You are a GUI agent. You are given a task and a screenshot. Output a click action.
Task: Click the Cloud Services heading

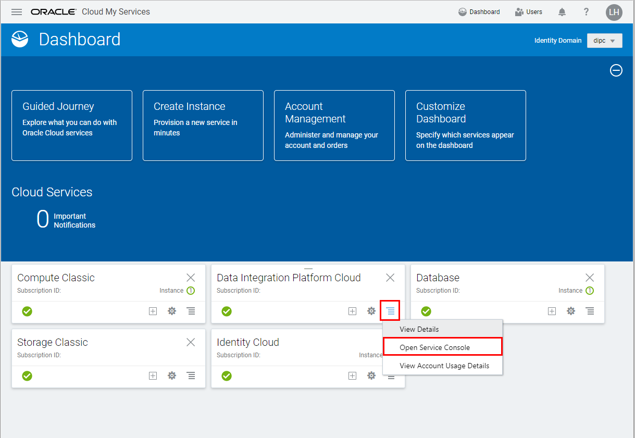(52, 192)
